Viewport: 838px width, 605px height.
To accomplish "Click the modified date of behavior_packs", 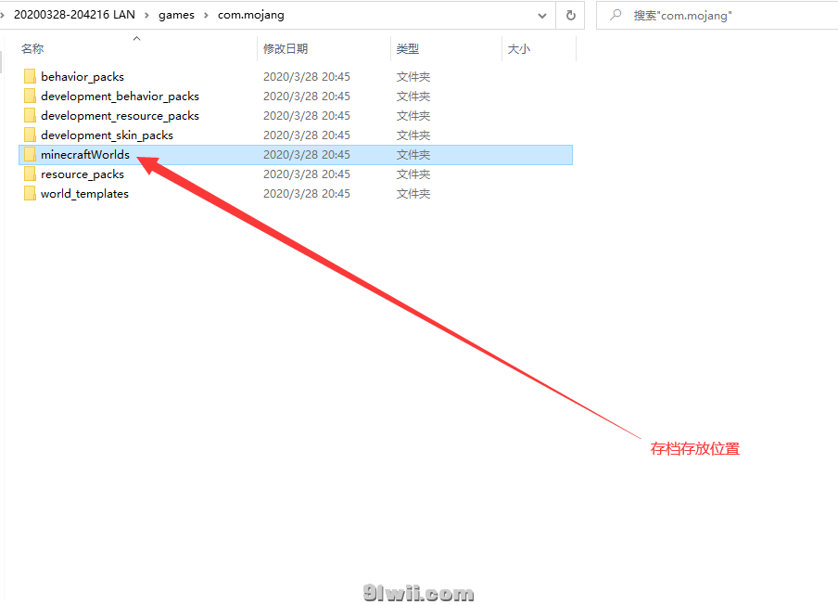I will [307, 76].
